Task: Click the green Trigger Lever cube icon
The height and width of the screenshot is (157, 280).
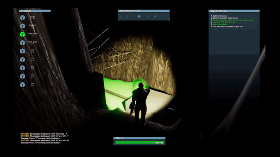Action: click(22, 34)
